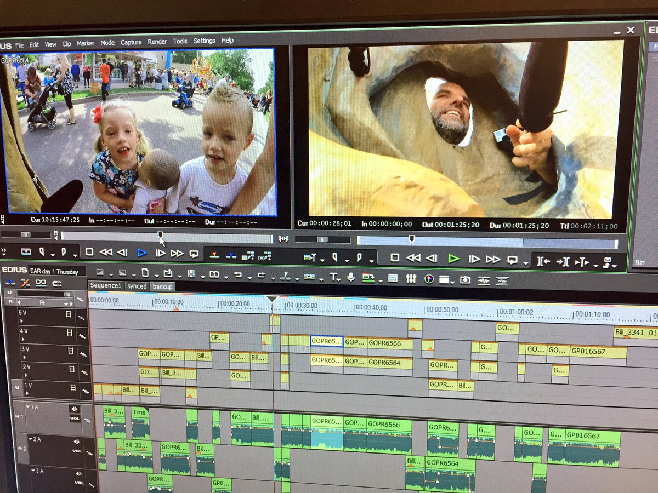Toggle the 1V track film icon
The width and height of the screenshot is (658, 493).
pyautogui.click(x=73, y=388)
